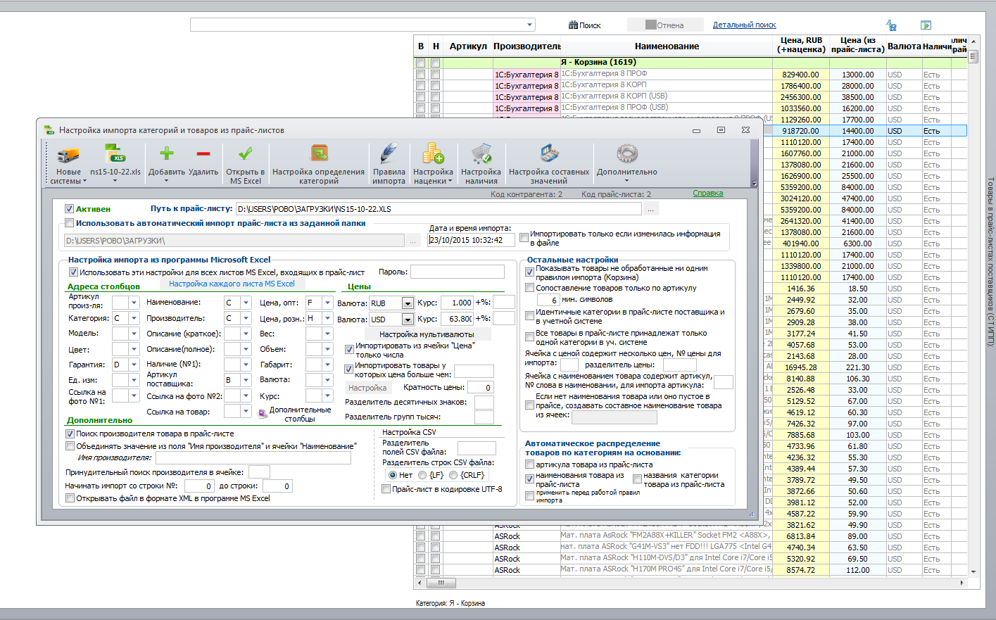Image resolution: width=996 pixels, height=620 pixels.
Task: Open the Новые системы toolbar menu
Action: tap(68, 165)
